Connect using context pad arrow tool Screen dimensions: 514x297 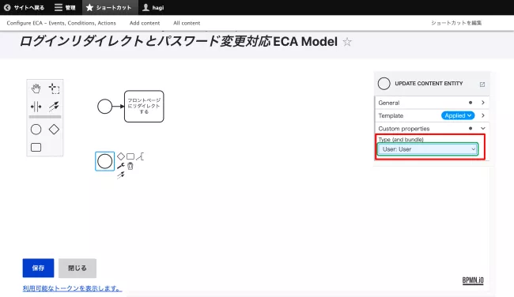(121, 175)
